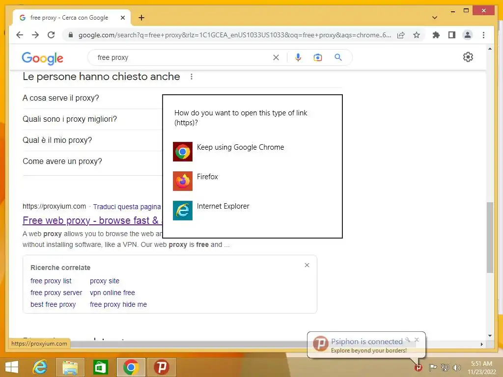Click the Google logo

42,58
